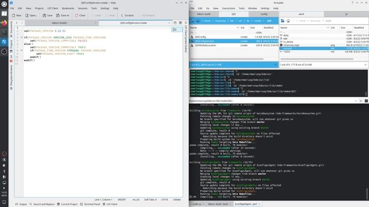Open Kate's Tools menu
369x207 pixels.
coord(94,8)
